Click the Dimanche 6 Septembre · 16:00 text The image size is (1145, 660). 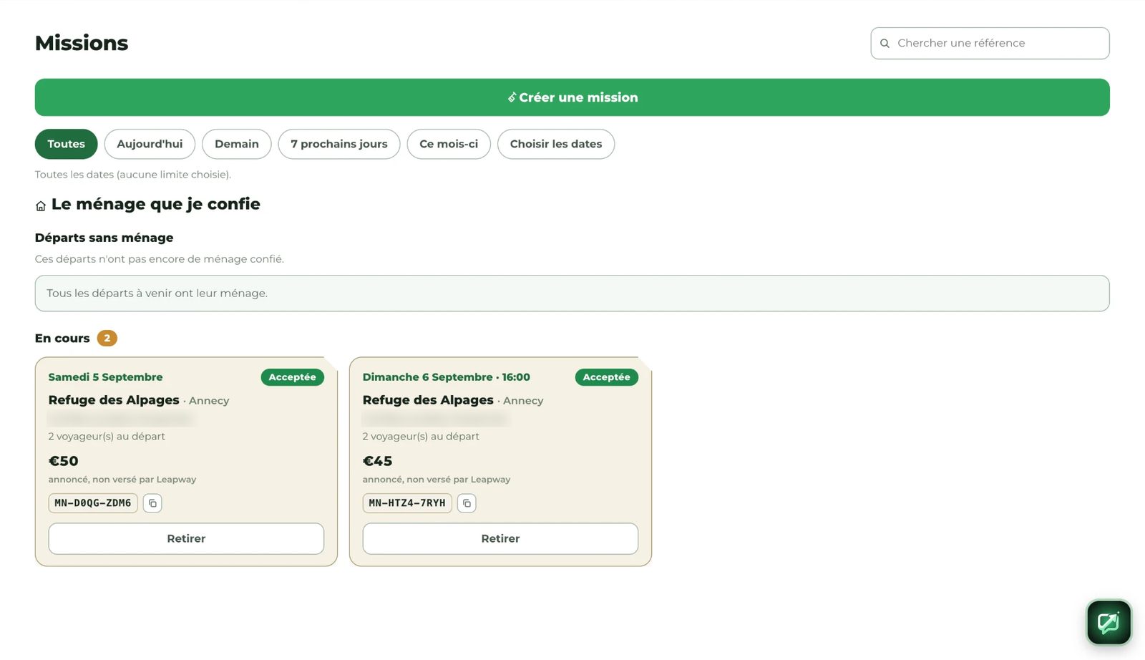446,377
